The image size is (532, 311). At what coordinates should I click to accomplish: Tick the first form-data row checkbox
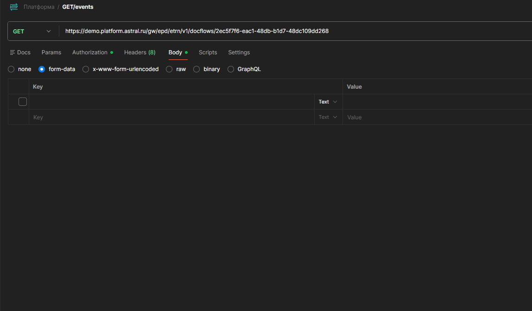(23, 102)
